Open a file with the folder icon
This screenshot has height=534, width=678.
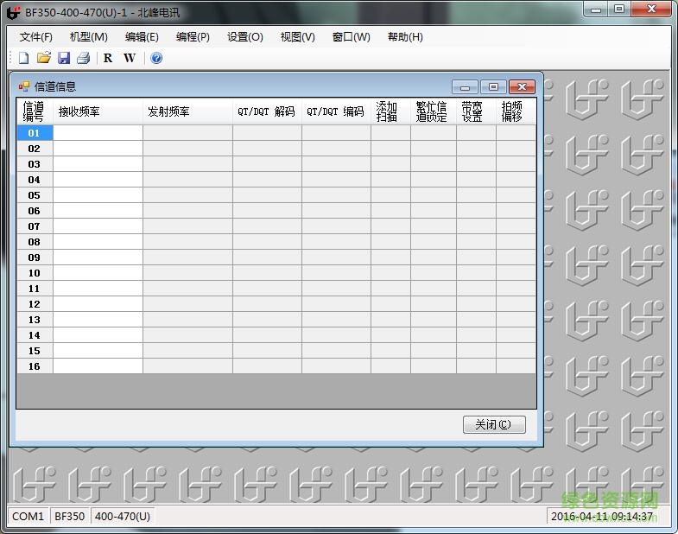tap(44, 58)
